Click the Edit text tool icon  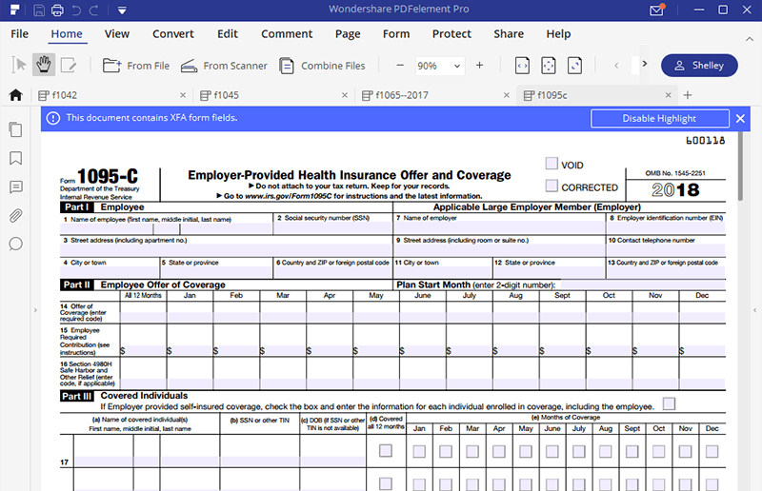[69, 66]
